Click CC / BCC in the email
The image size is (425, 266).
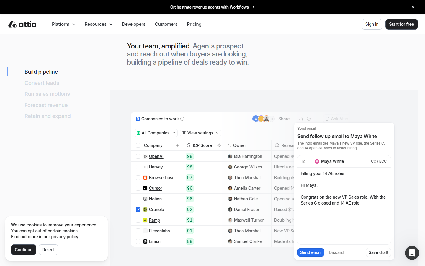pyautogui.click(x=379, y=161)
